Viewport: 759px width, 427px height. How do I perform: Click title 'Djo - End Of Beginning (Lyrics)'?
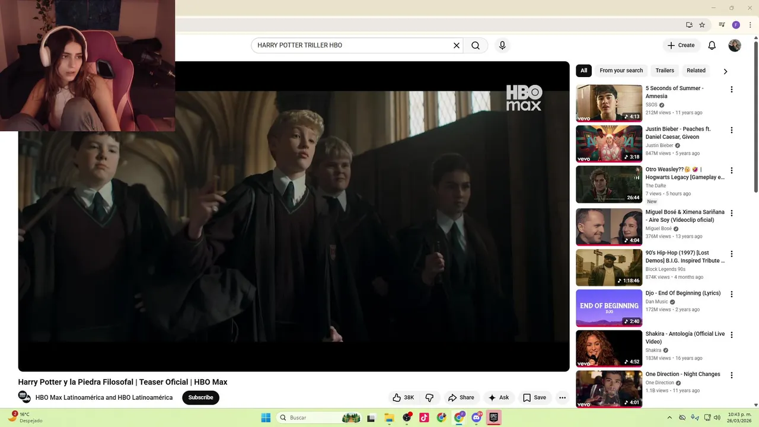pyautogui.click(x=683, y=293)
